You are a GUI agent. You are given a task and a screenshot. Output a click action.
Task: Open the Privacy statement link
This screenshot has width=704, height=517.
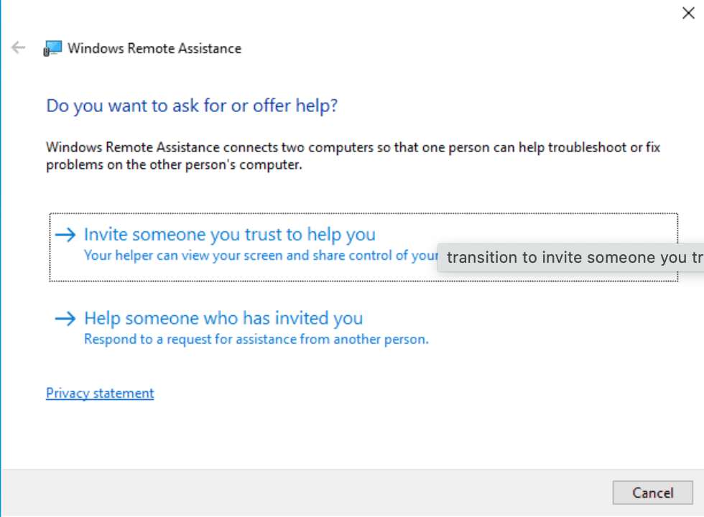pos(100,393)
